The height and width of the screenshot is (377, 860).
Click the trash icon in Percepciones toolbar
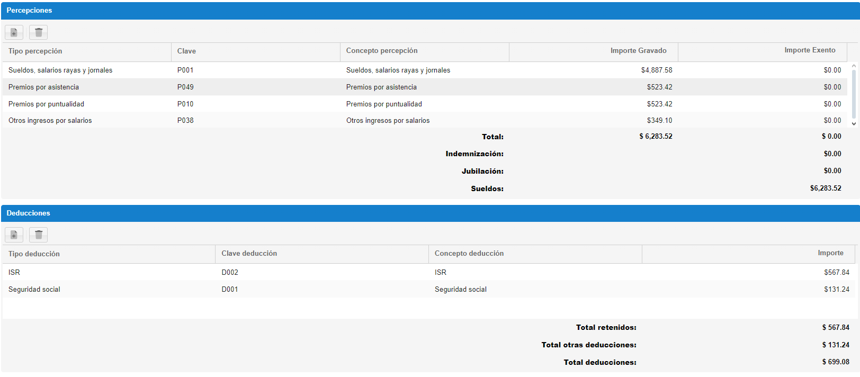click(x=39, y=33)
